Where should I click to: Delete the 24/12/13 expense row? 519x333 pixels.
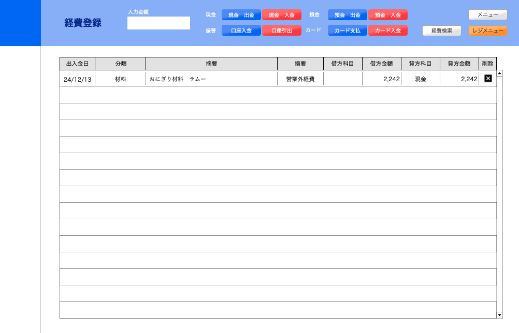click(x=487, y=79)
